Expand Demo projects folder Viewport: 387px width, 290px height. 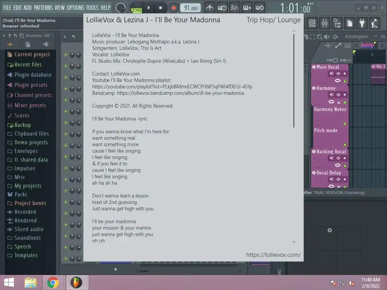click(x=27, y=142)
